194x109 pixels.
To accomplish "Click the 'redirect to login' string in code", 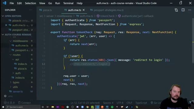I will 148,60.
